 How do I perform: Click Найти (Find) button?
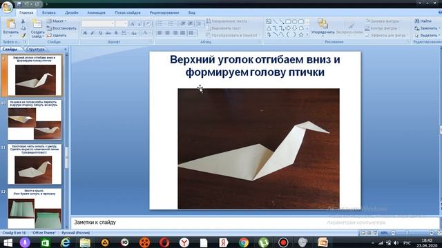(423, 21)
